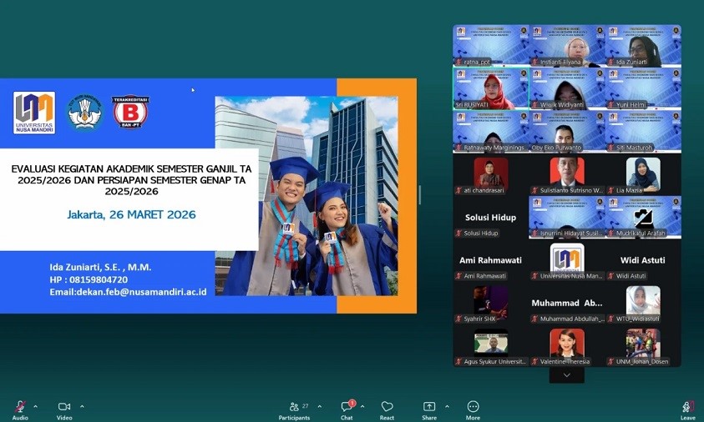Click the BAN-PT accreditation B logo
The image size is (704, 422).
130,113
